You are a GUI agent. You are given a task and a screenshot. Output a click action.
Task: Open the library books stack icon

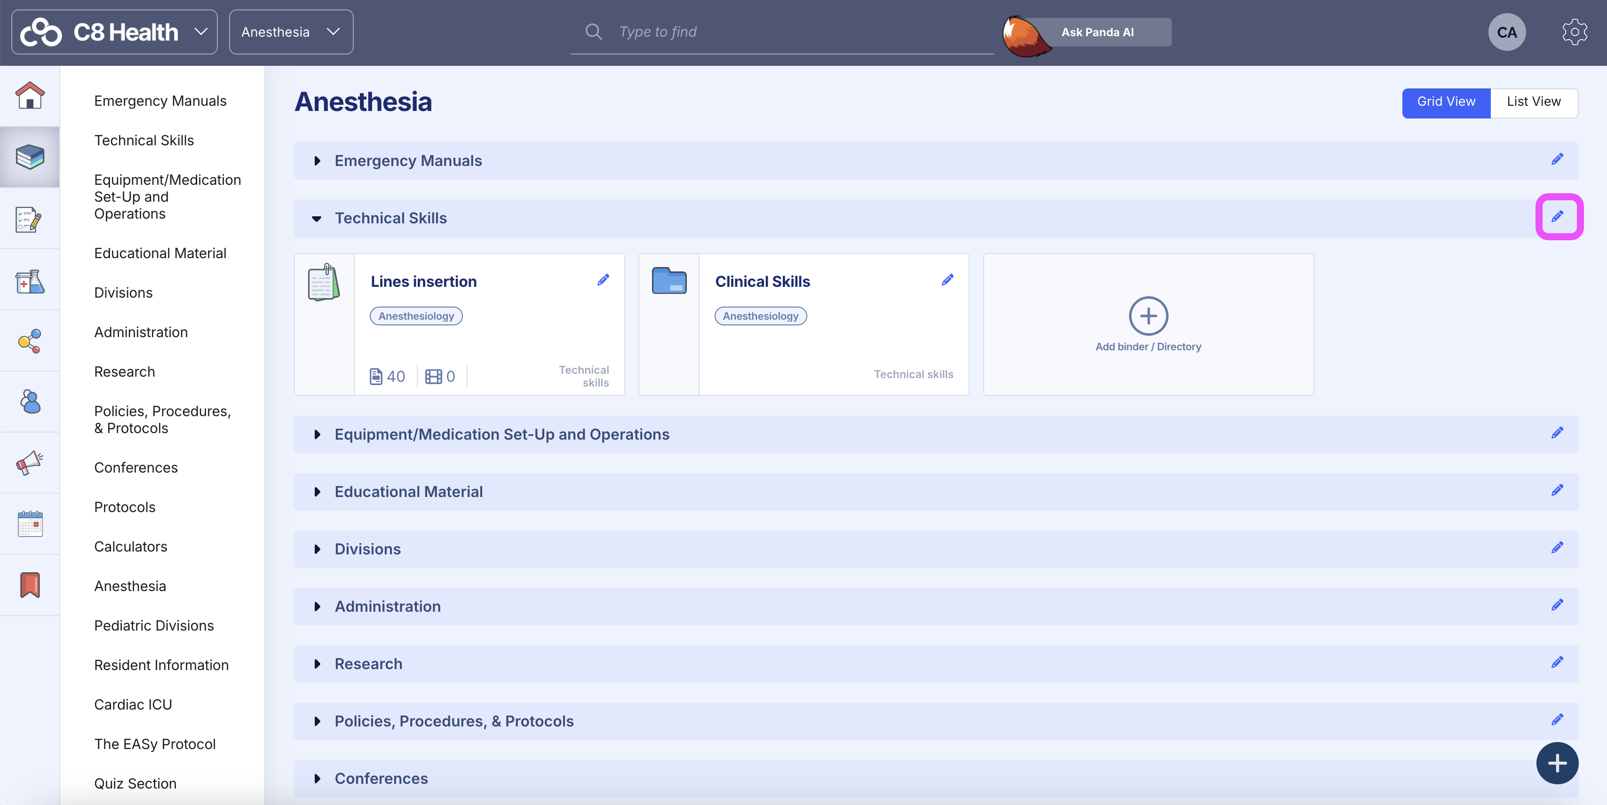coord(30,157)
